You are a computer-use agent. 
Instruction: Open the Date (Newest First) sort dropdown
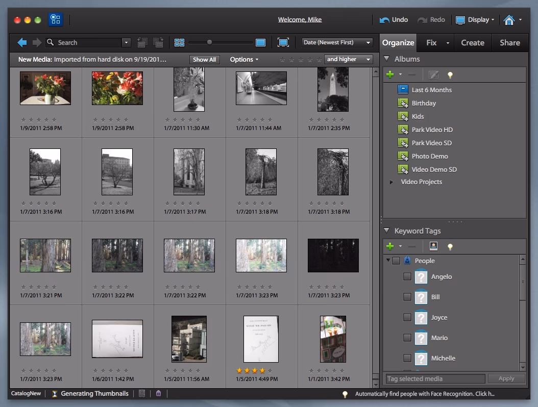(337, 42)
